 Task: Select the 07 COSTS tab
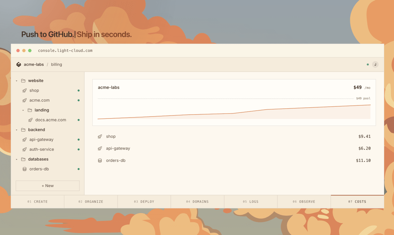click(357, 202)
